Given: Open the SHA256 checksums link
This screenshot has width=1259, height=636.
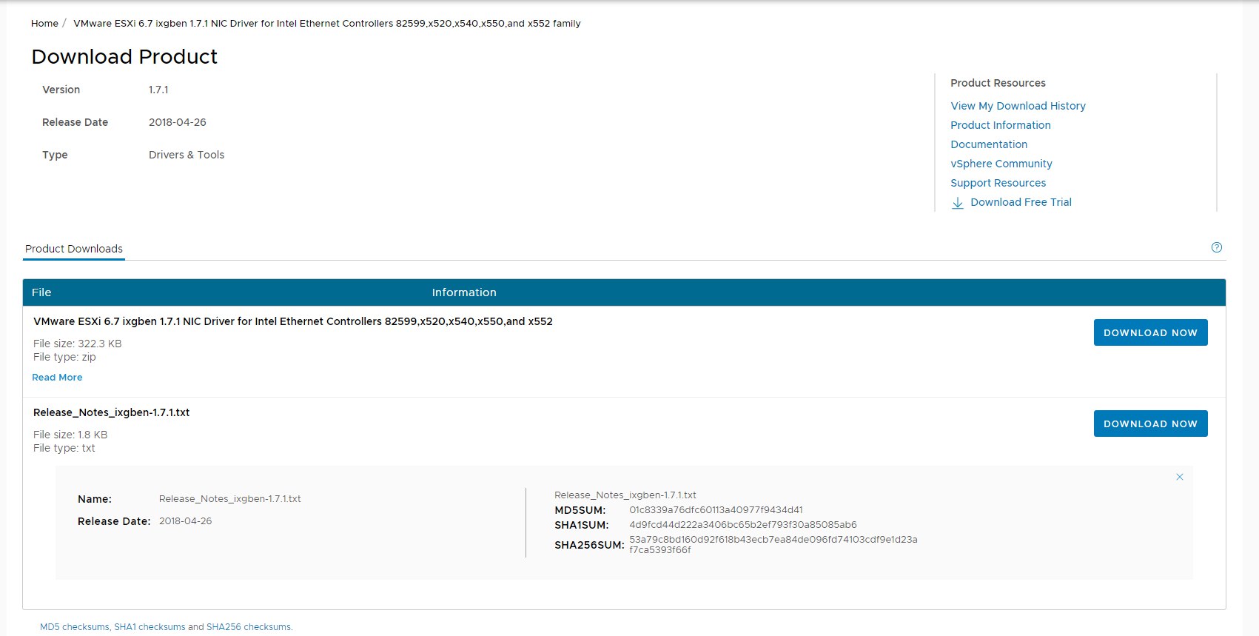Looking at the screenshot, I should [249, 627].
